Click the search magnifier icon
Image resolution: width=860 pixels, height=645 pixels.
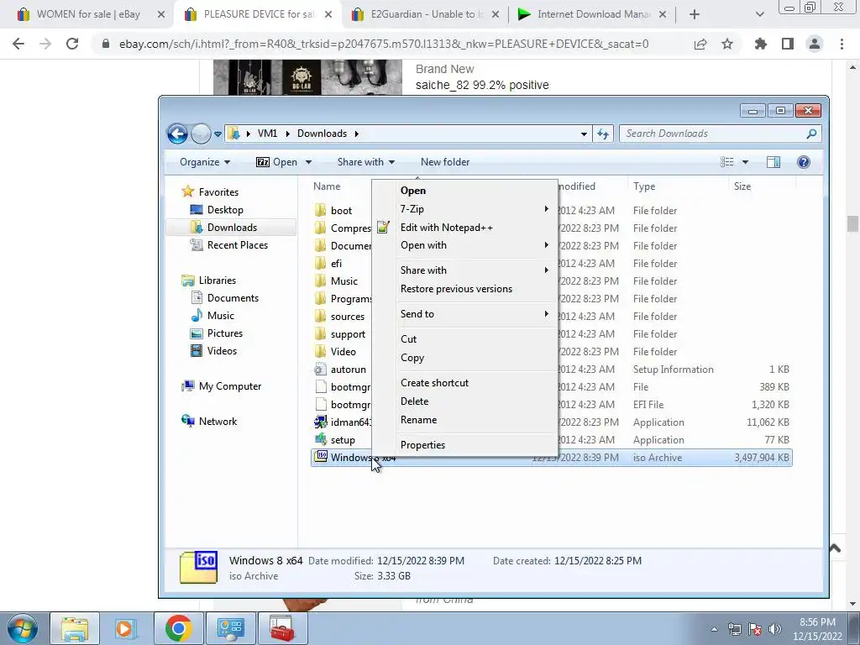pos(812,134)
